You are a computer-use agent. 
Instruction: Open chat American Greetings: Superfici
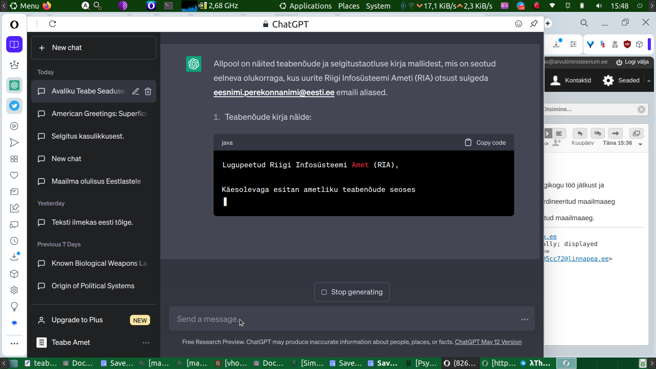[x=93, y=114]
